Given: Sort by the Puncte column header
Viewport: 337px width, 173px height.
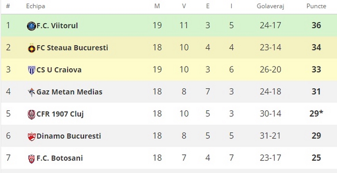Looking at the screenshot, I should [316, 6].
